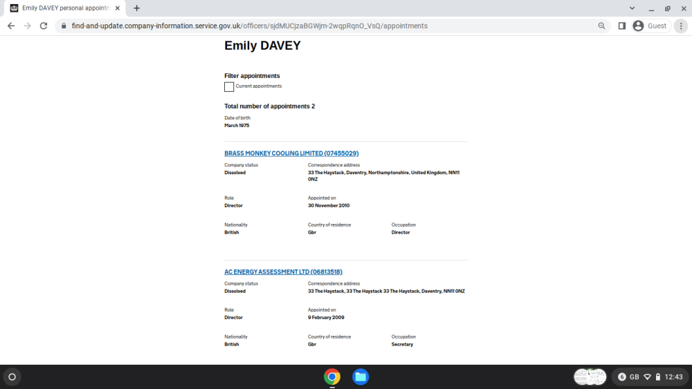Select the Emily DAVEY heading
The width and height of the screenshot is (692, 389).
pyautogui.click(x=262, y=46)
